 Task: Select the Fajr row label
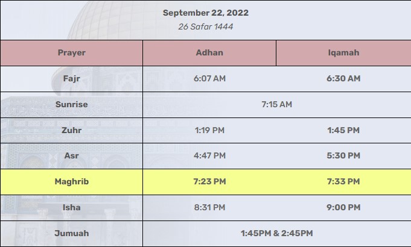[72, 78]
